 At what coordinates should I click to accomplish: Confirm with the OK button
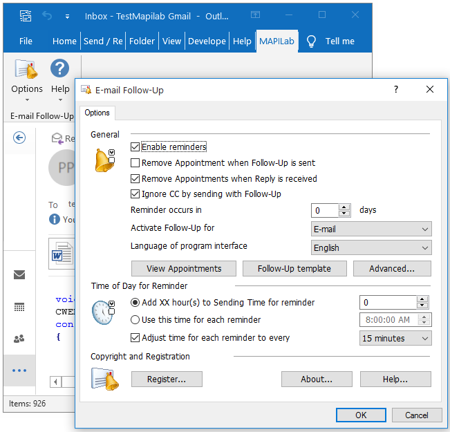point(361,415)
